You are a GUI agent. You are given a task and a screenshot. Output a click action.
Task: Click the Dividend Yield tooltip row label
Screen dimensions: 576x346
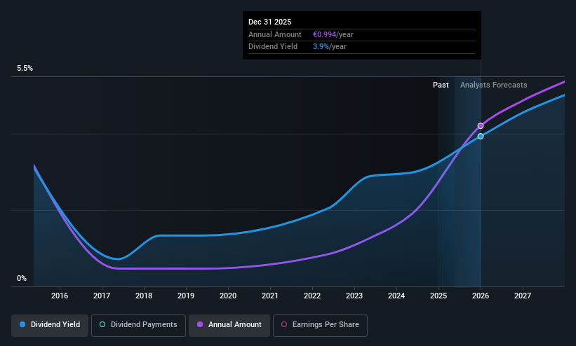(x=273, y=47)
